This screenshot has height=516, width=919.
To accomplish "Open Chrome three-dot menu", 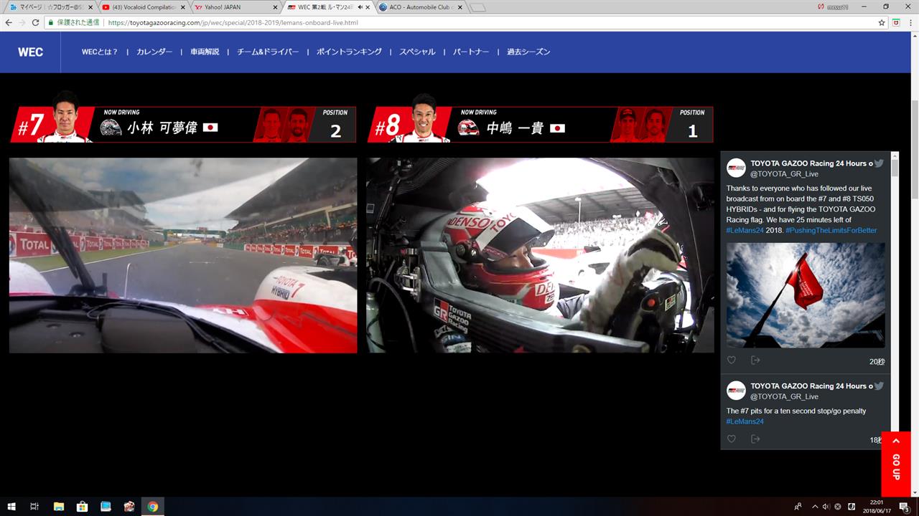I will click(x=910, y=22).
